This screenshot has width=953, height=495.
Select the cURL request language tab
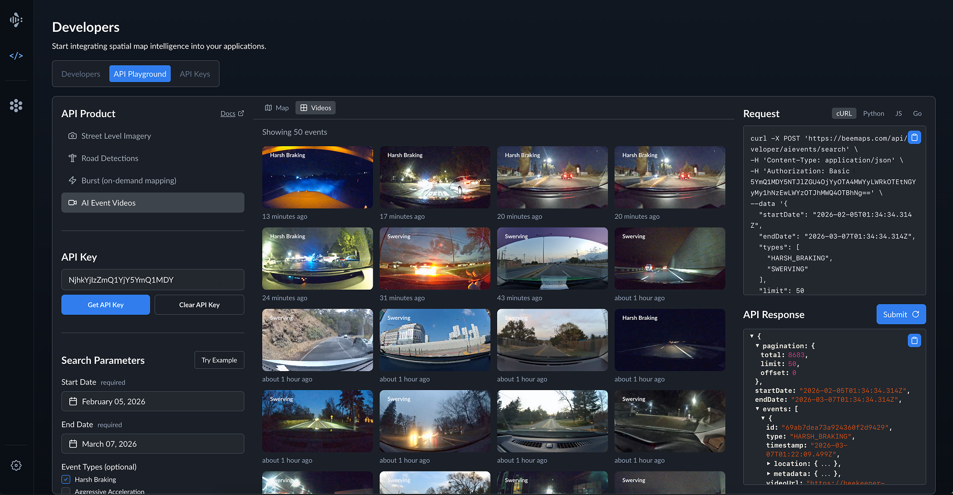[844, 113]
